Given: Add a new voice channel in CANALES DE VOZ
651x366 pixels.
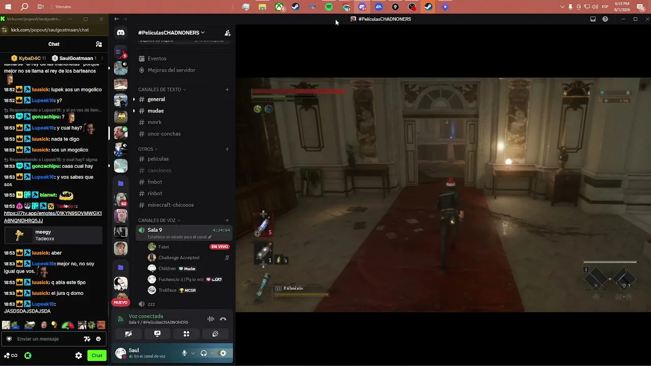Looking at the screenshot, I should click(x=227, y=220).
